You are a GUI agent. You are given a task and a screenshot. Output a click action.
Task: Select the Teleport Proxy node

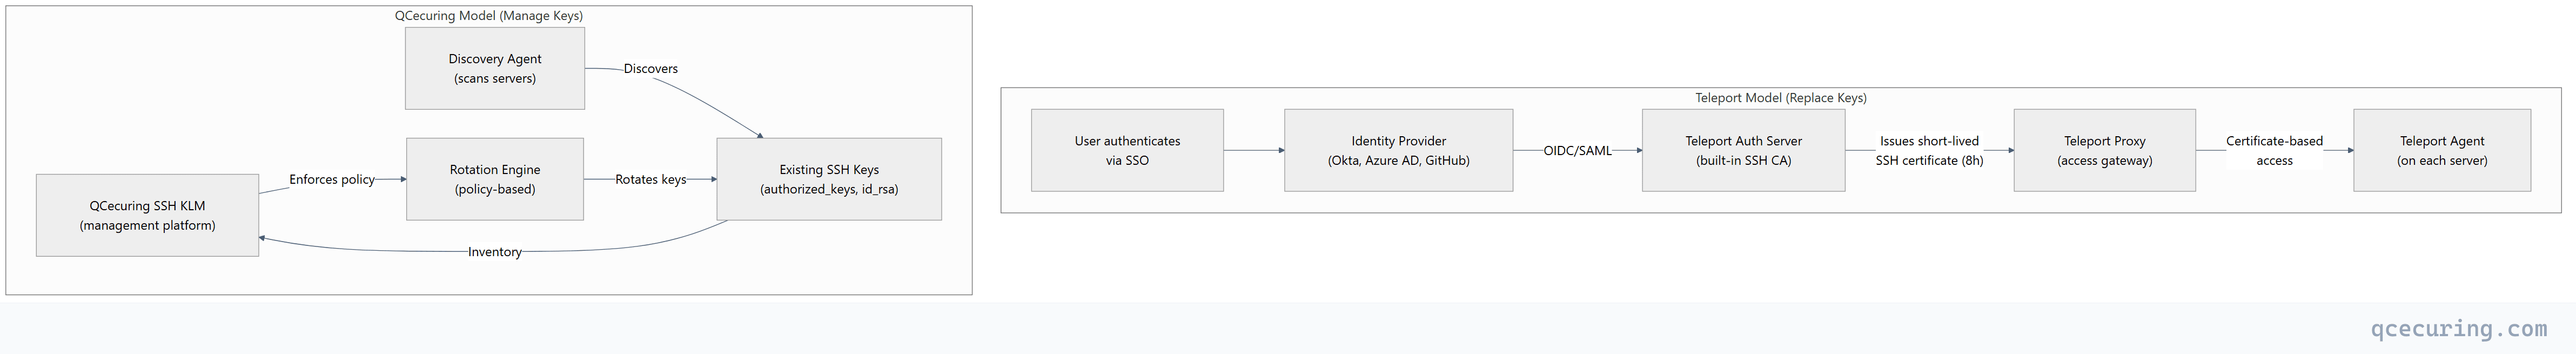pos(2104,150)
